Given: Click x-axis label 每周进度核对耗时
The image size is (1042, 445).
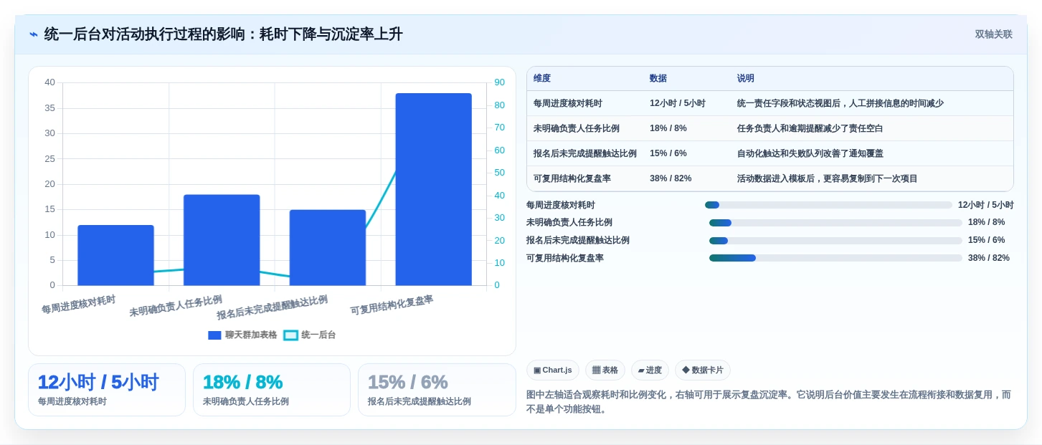Looking at the screenshot, I should tap(78, 305).
